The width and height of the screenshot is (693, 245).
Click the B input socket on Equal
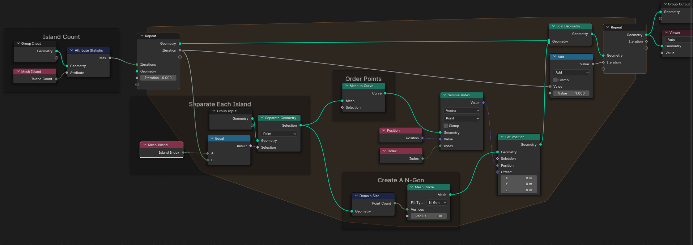tap(208, 160)
